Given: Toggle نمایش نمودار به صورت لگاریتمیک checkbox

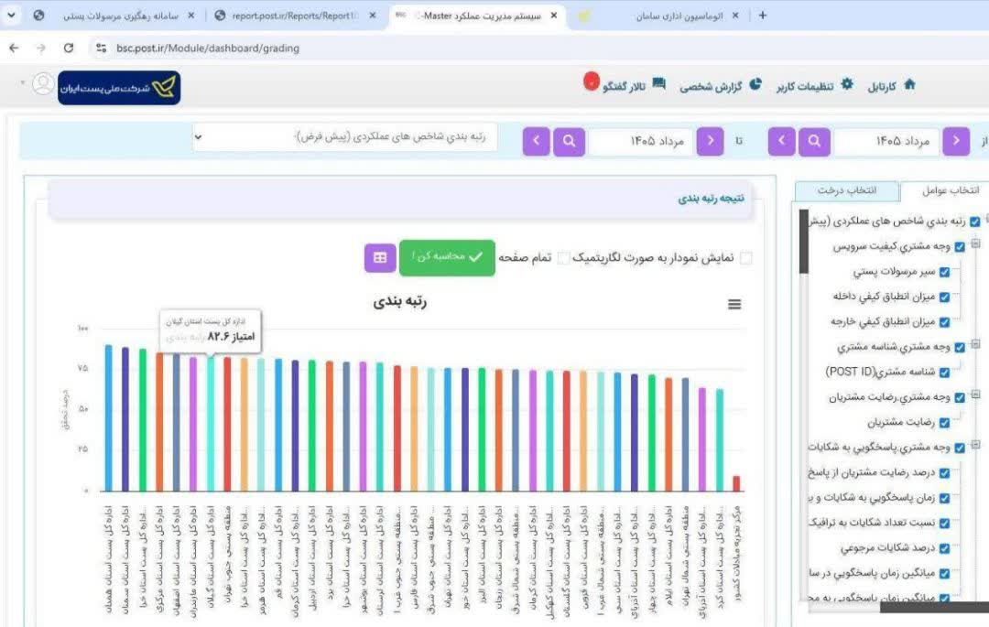Looking at the screenshot, I should pos(745,258).
